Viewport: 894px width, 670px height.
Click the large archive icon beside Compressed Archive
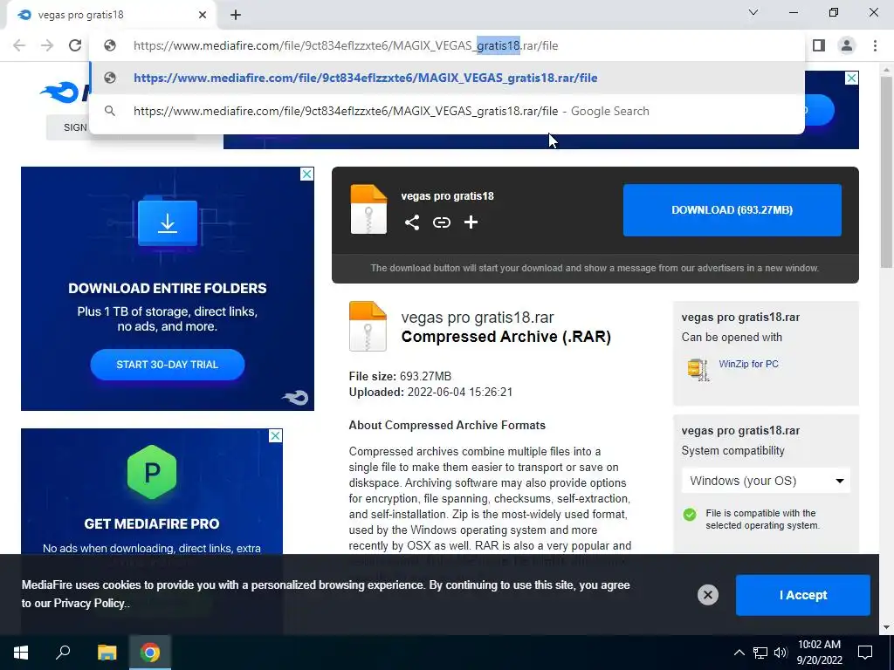pos(368,326)
